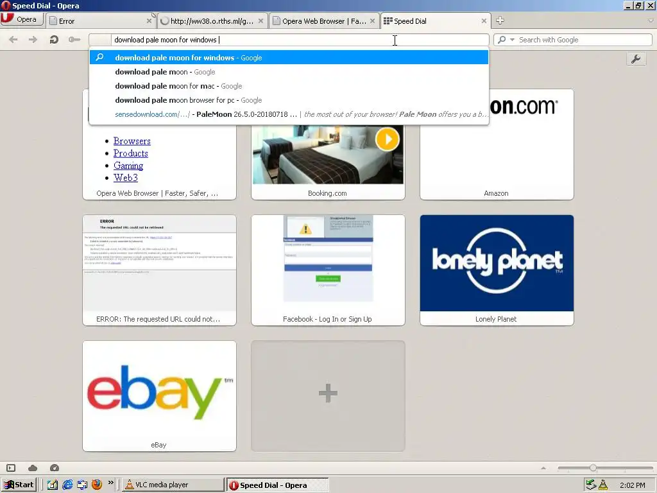Click the Gaming link in Opera thumbnail
The height and width of the screenshot is (493, 657).
(x=128, y=166)
